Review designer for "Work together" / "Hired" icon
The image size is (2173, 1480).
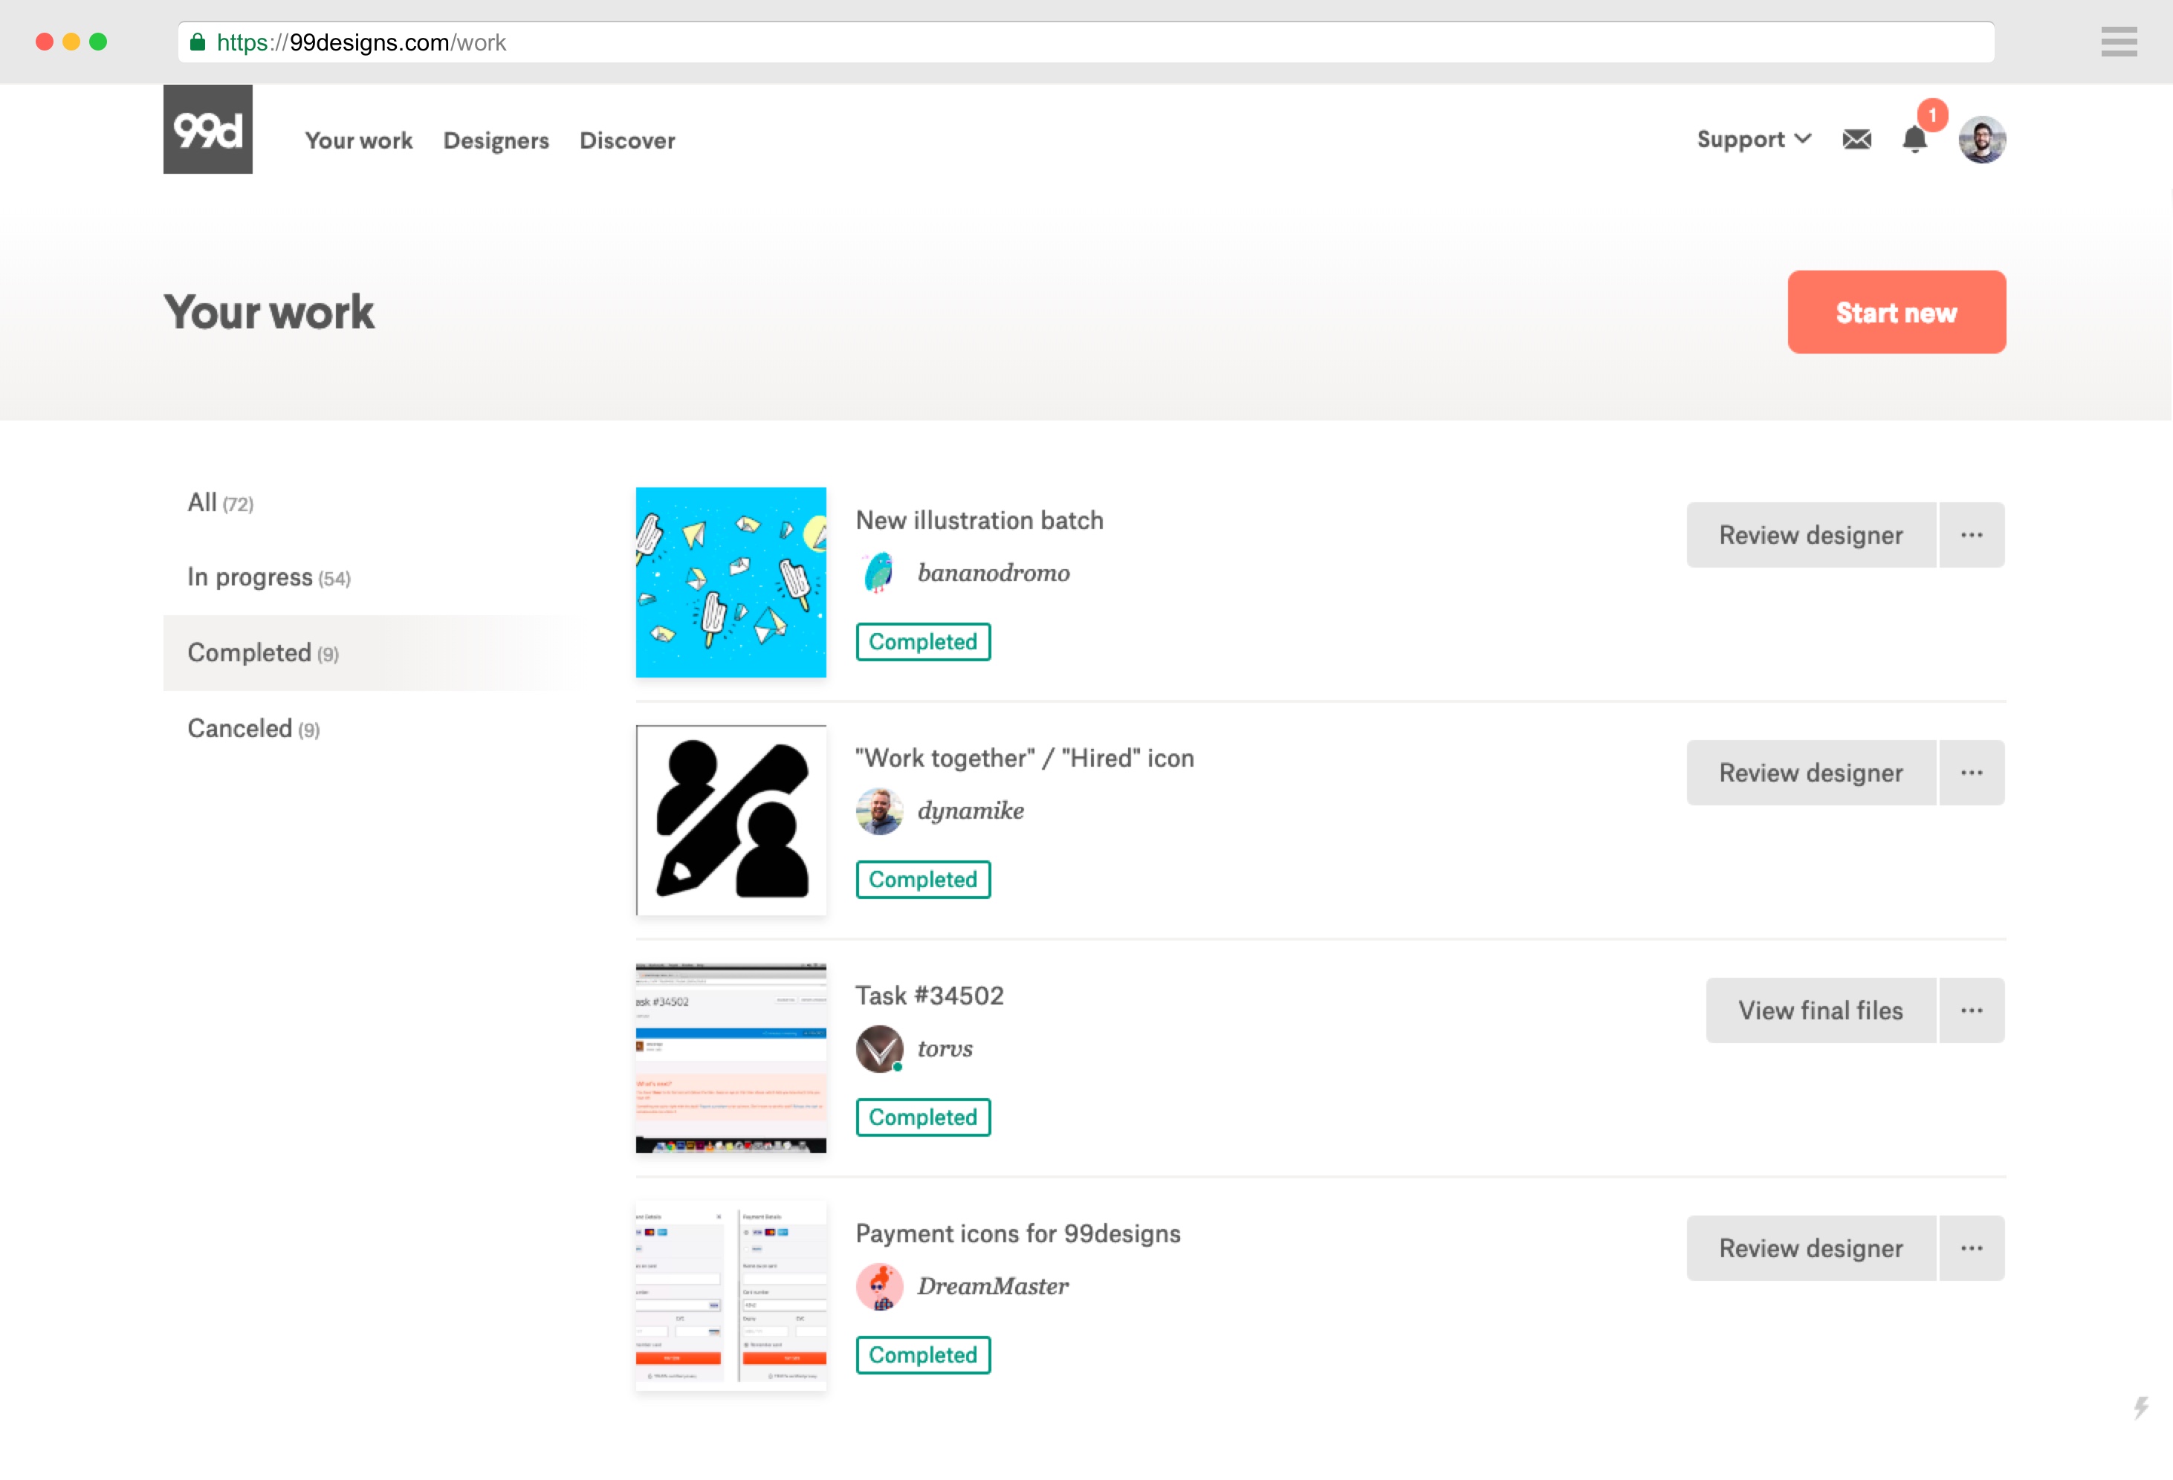[1811, 772]
